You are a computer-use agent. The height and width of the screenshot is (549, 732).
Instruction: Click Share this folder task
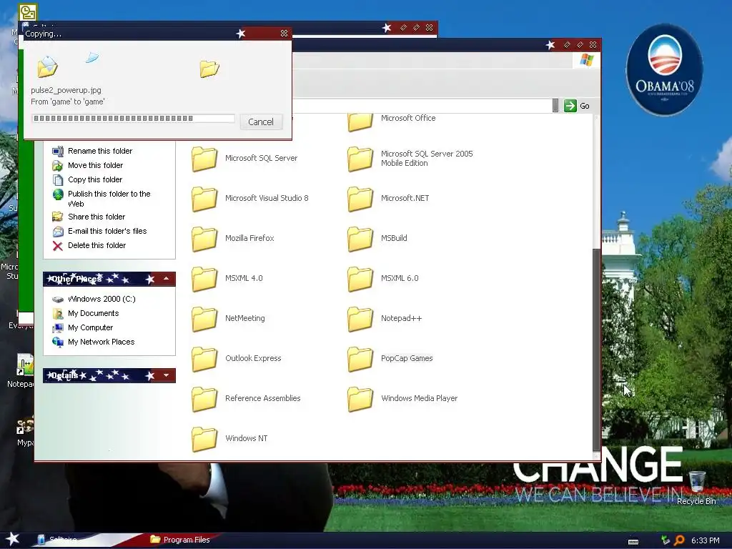[97, 217]
